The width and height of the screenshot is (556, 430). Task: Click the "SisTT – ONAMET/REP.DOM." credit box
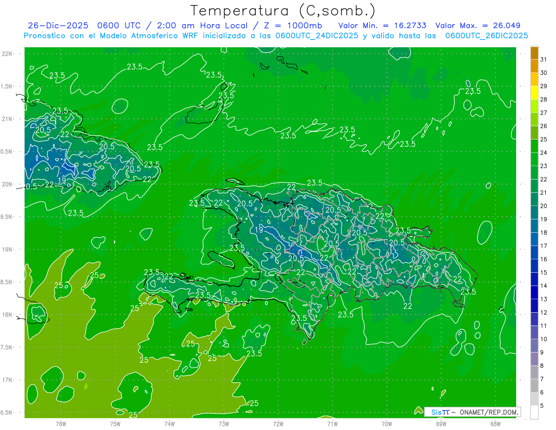tap(472, 412)
